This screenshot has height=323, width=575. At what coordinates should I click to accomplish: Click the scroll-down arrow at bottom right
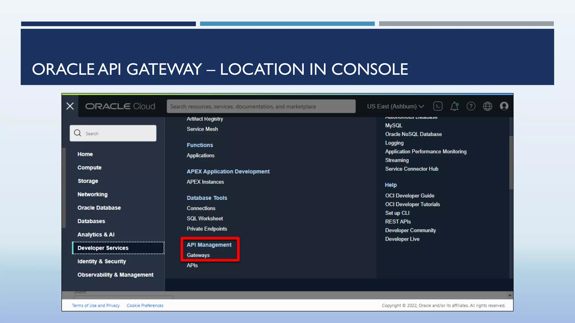pyautogui.click(x=510, y=296)
